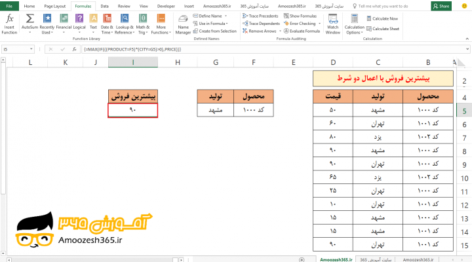This screenshot has height=262, width=472.
Task: Confirm formula entry with checkmark icon
Action: click(x=63, y=49)
